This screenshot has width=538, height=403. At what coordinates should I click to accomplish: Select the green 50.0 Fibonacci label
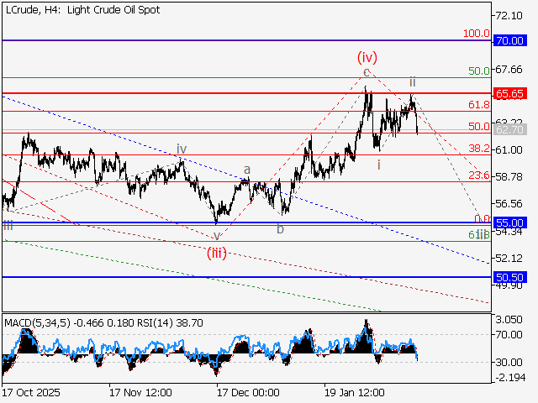pyautogui.click(x=478, y=71)
